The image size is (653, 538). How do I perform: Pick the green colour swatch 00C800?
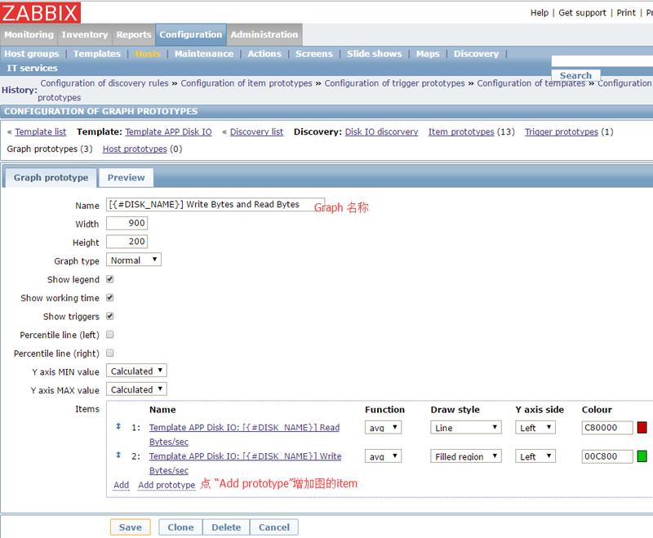(642, 456)
